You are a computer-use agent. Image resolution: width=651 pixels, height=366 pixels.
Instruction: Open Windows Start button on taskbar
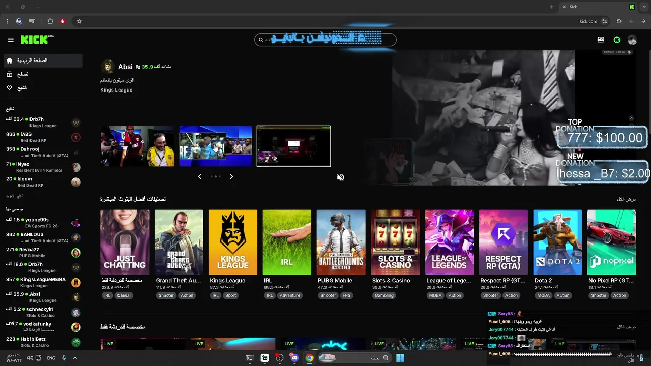pos(400,358)
